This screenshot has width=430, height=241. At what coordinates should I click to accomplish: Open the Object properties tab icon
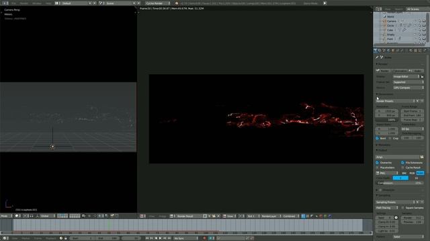coord(392,51)
